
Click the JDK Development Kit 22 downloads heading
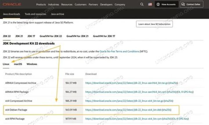pyautogui.click(x=29, y=44)
